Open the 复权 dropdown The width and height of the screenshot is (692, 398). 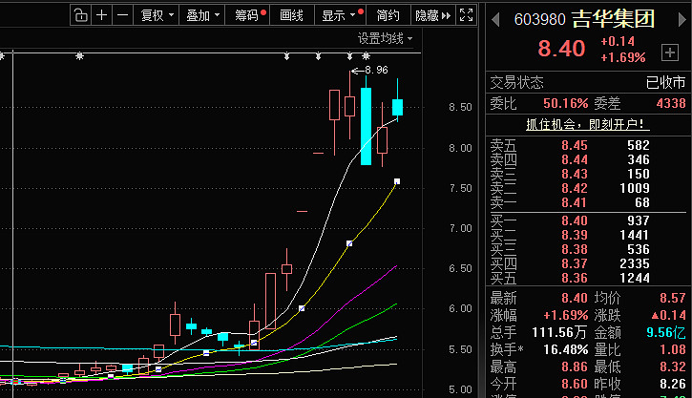[x=157, y=15]
